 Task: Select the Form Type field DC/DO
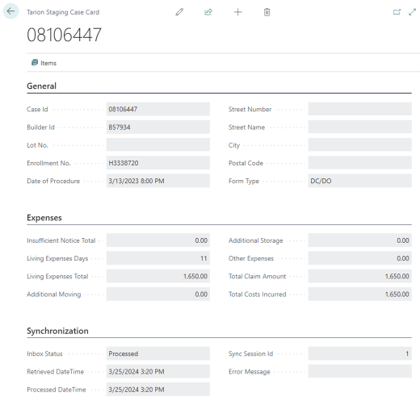pos(360,181)
